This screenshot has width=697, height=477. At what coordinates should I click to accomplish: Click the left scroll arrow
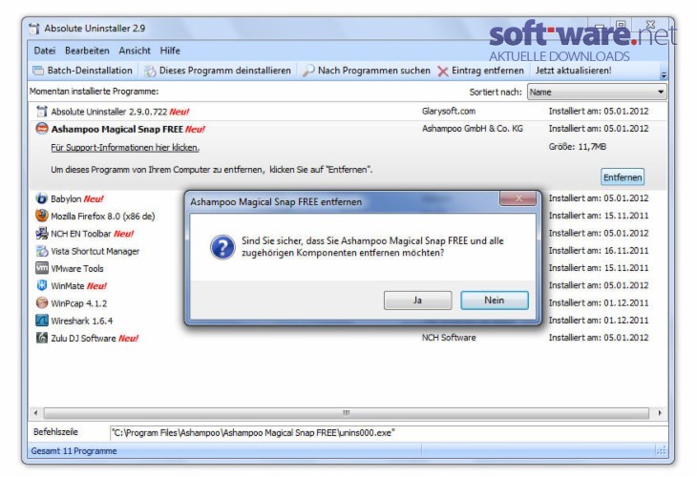pos(36,413)
